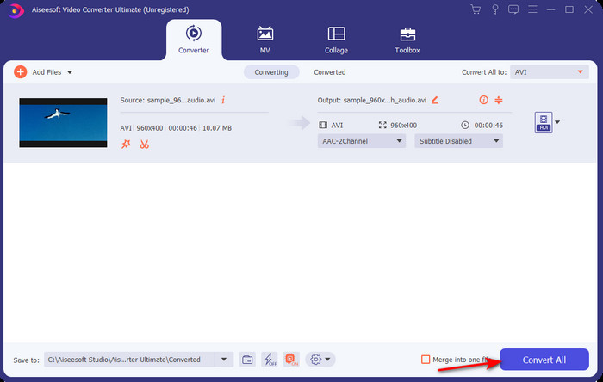The width and height of the screenshot is (603, 382).
Task: Click the source file name text
Action: 181,100
